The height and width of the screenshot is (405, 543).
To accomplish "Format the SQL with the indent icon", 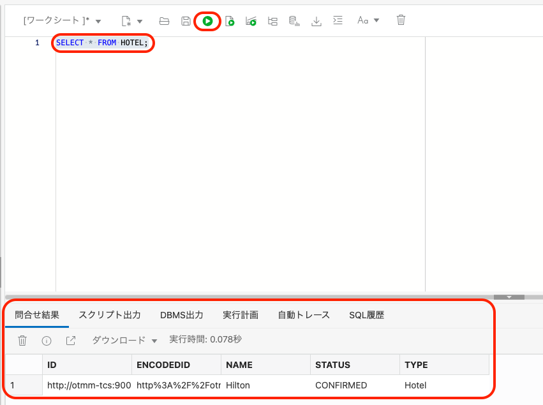I will (338, 20).
